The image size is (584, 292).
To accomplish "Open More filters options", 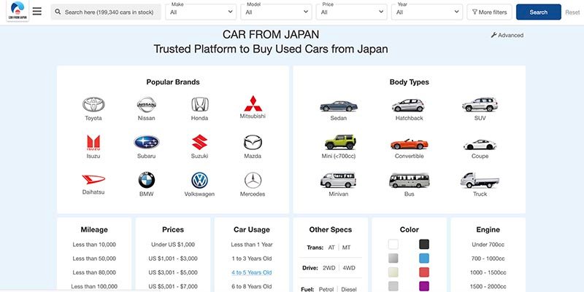I will pos(489,12).
